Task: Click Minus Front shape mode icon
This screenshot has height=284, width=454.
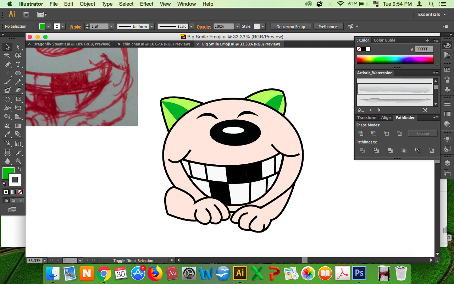Action: [374, 133]
